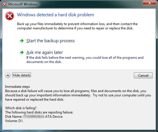Click the Which disk is failing? text
This screenshot has width=158, height=132.
(x=21, y=108)
